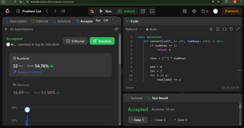This screenshot has height=128, width=244.
Task: Open the Python3 language dropdown
Action: tap(134, 29)
